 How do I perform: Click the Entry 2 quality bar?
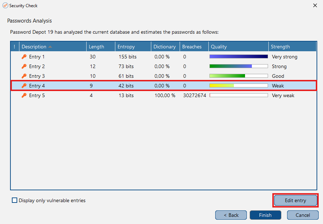(239, 66)
